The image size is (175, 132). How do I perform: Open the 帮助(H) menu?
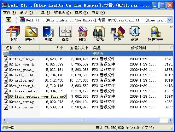click(x=98, y=13)
